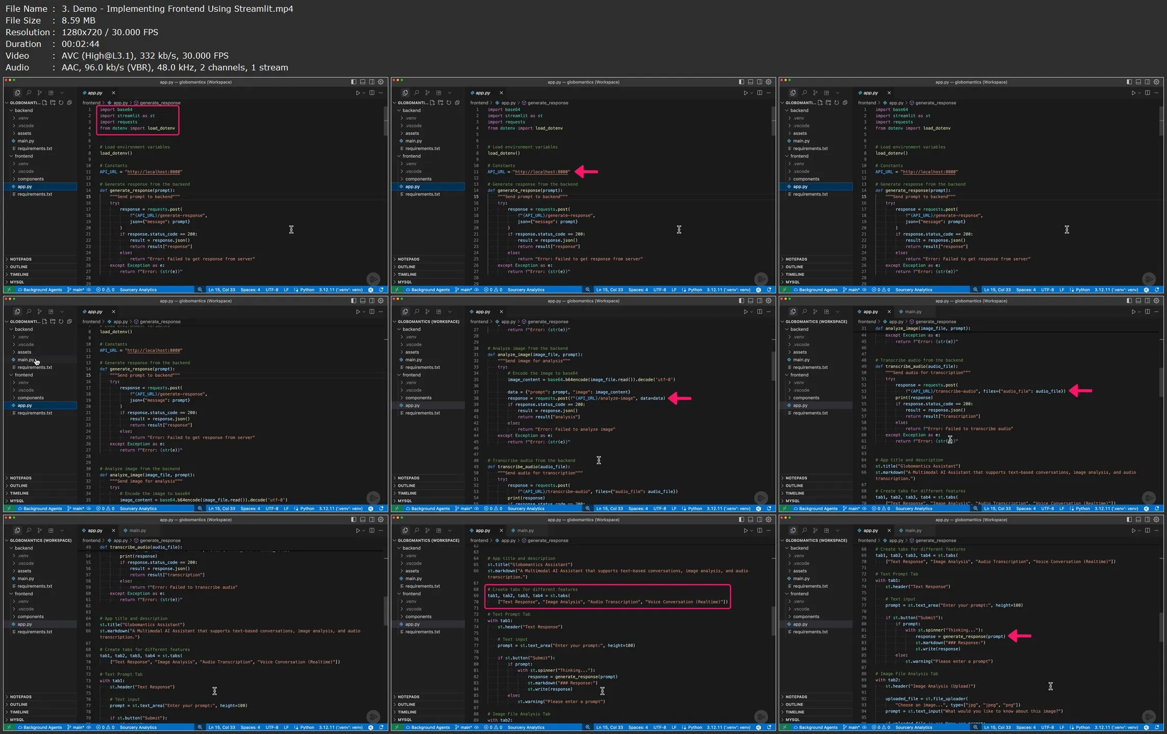Screen dimensions: 1167x734
Task: Open main.py file in middle-left frame explorer
Action: [x=41, y=360]
